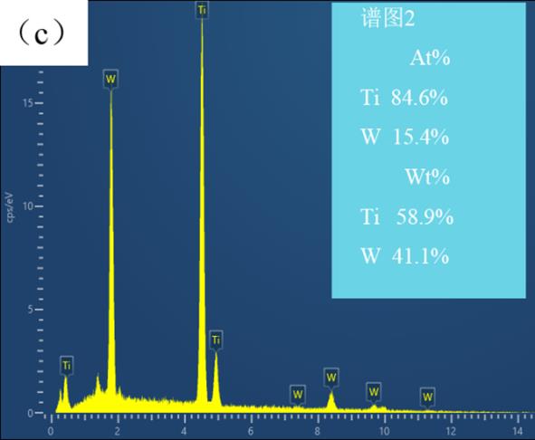Click the (c) panel label

41,33
